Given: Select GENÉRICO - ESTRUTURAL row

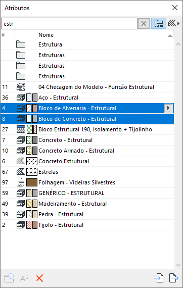Looking at the screenshot, I should pos(87,193).
